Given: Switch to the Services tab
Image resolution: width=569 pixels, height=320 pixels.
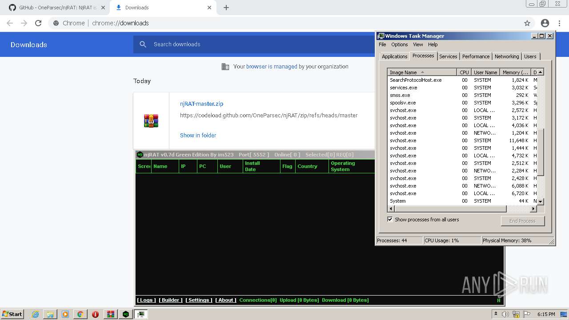Looking at the screenshot, I should click(x=448, y=56).
